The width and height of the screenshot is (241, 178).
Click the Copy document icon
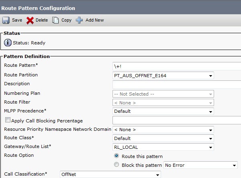point(55,20)
